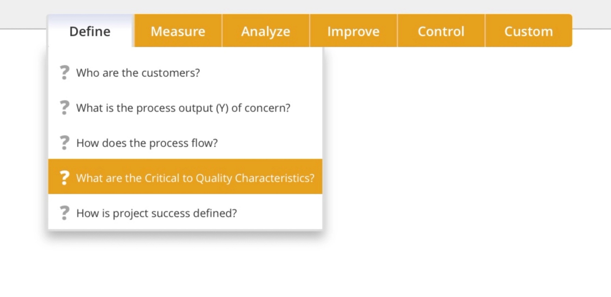Switch to the Control tab
The width and height of the screenshot is (611, 297).
click(441, 31)
